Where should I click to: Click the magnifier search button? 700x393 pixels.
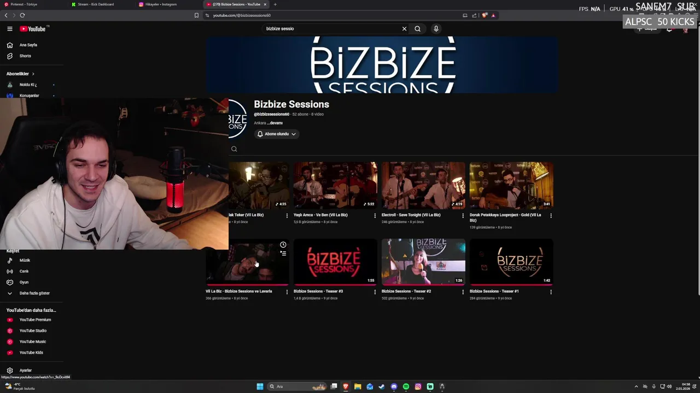pos(417,29)
